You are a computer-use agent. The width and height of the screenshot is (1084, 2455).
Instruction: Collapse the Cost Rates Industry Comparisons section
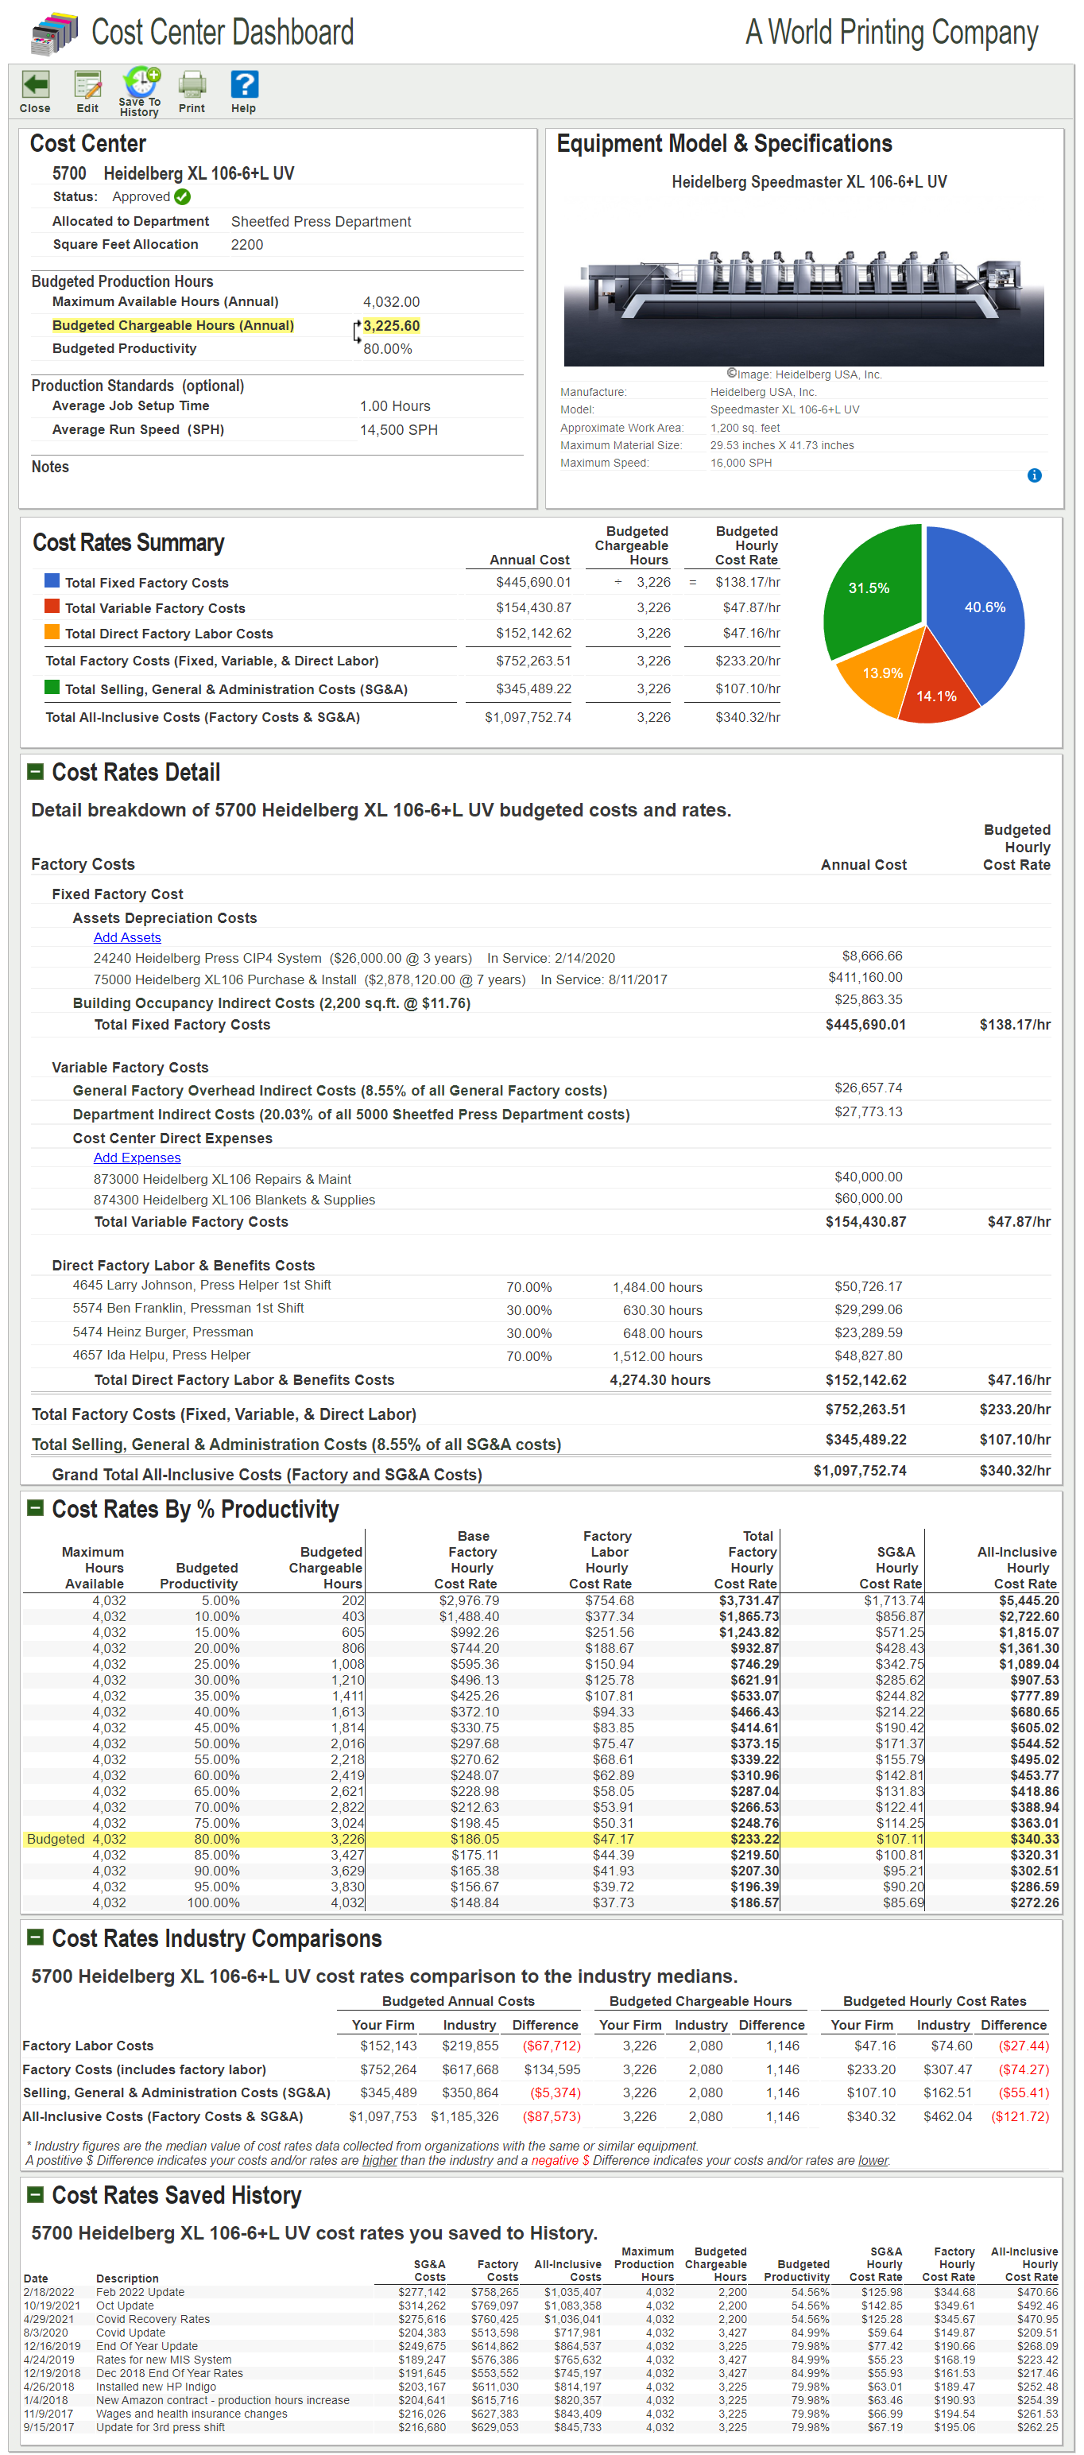tap(35, 1937)
